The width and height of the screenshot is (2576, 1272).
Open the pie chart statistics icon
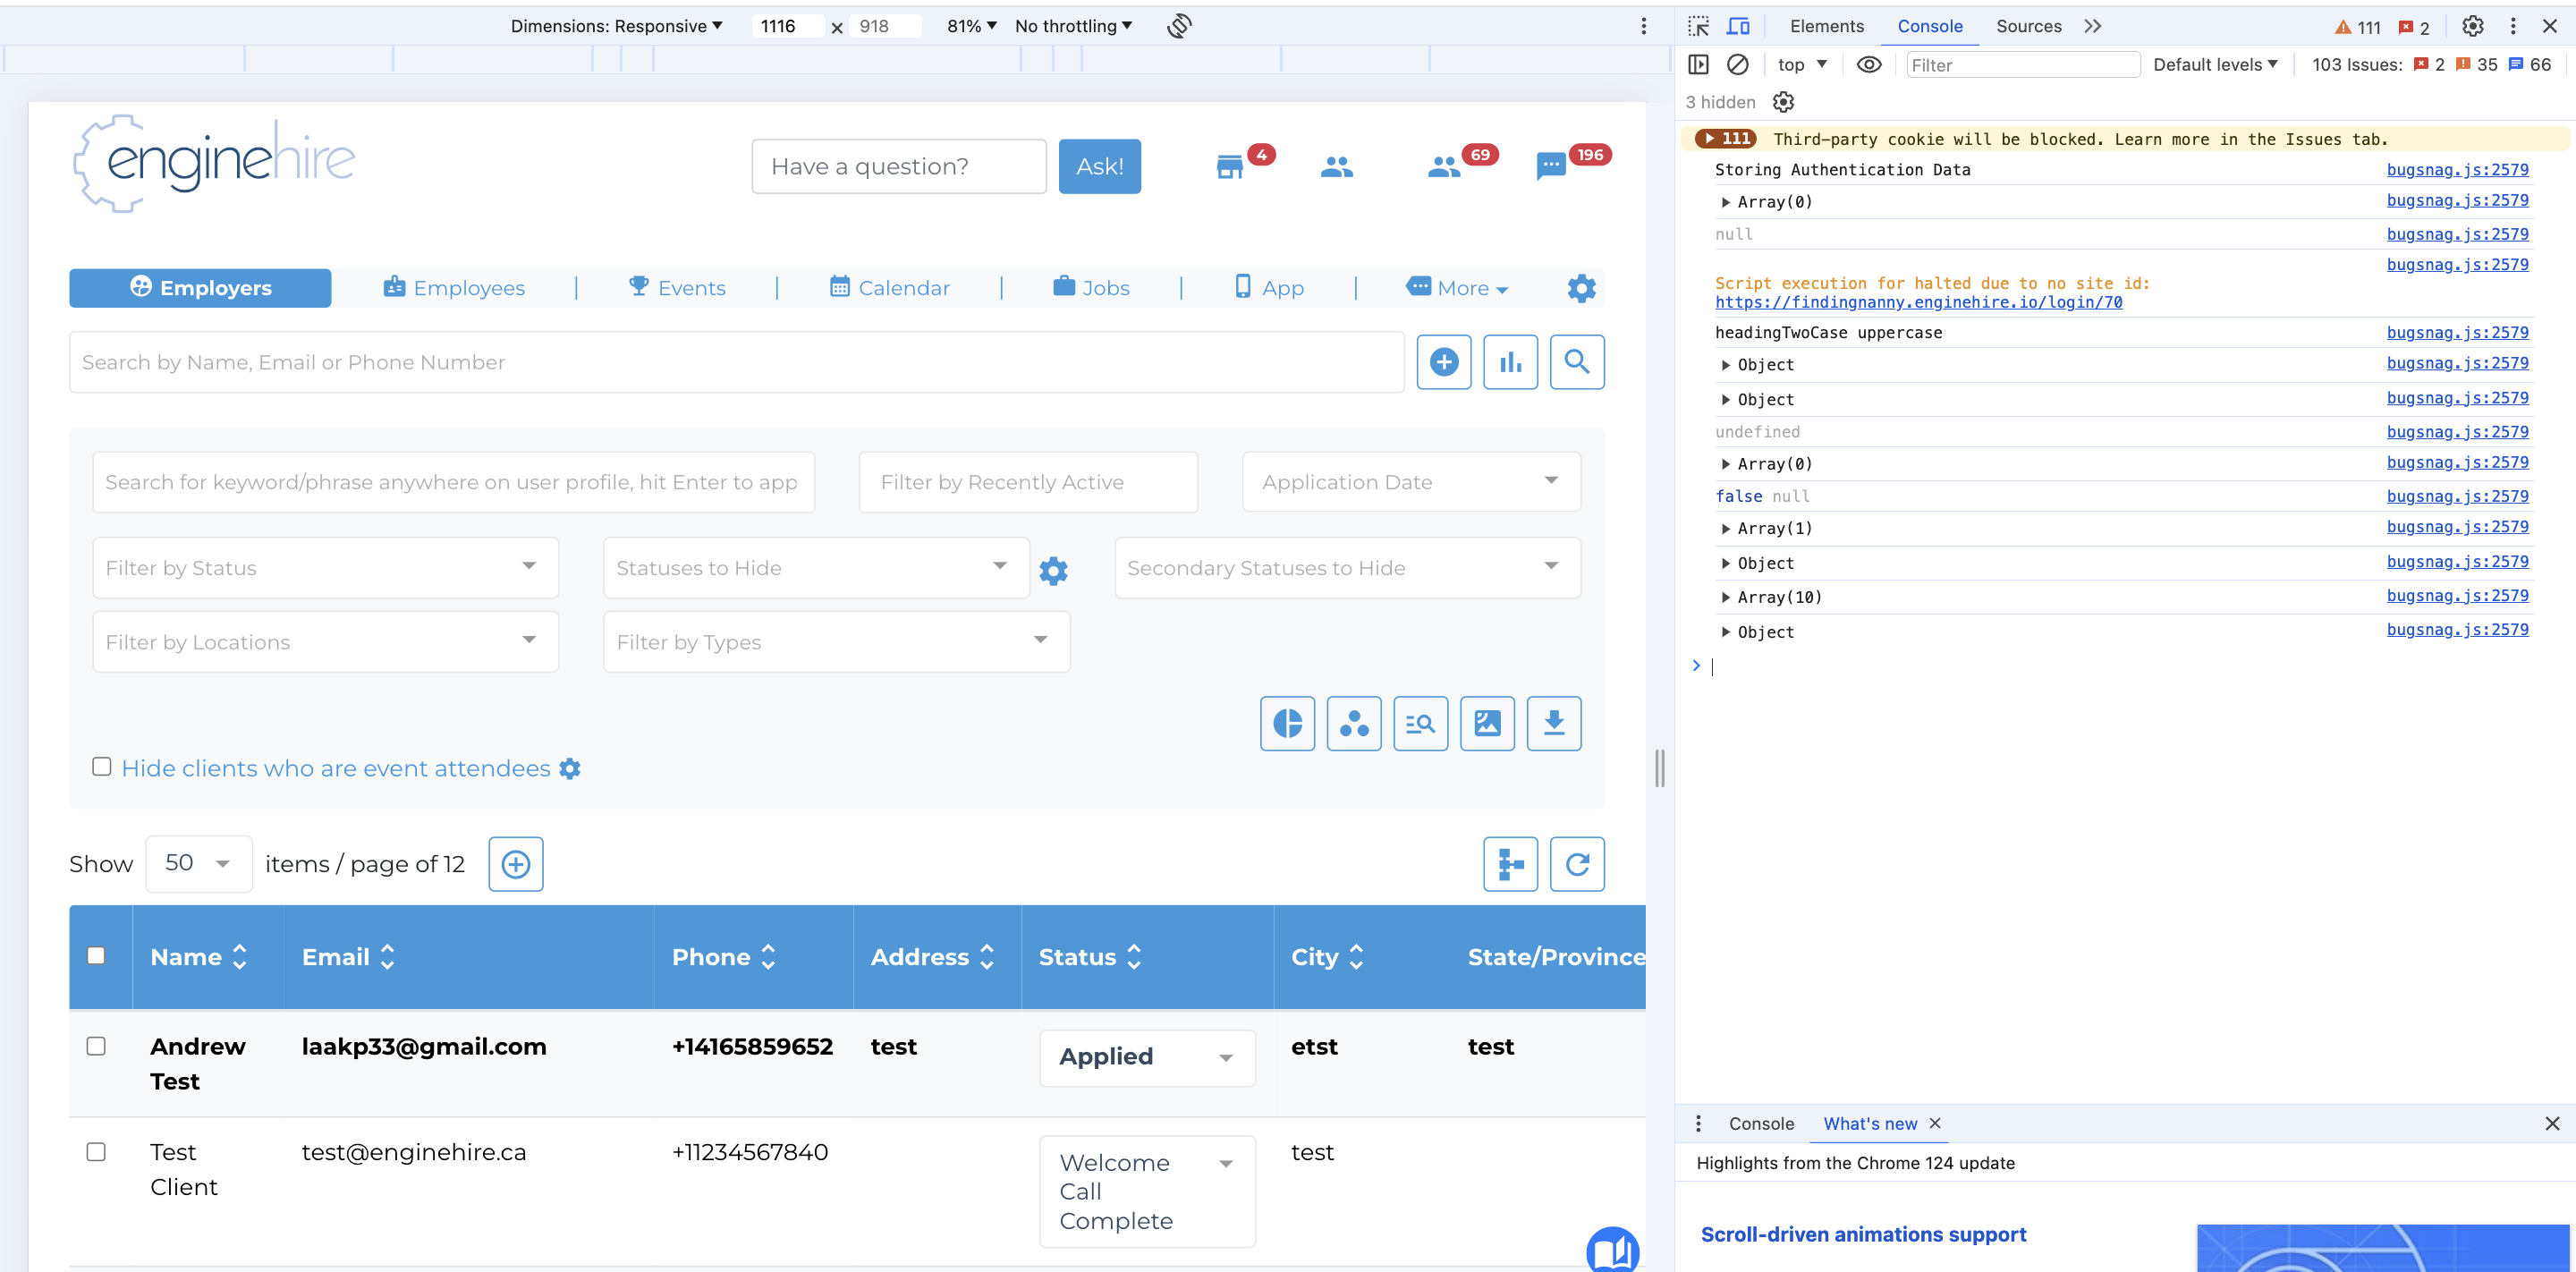click(1287, 723)
